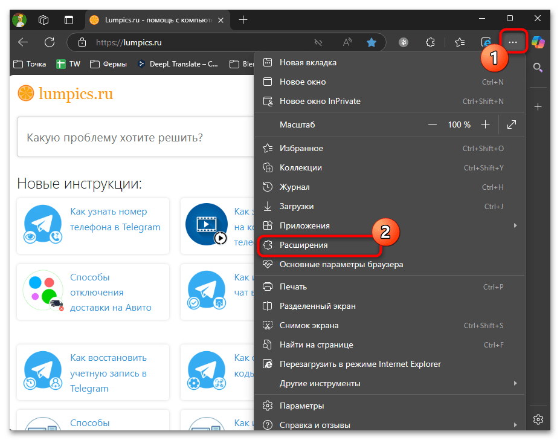Image resolution: width=560 pixels, height=440 pixels.
Task: Click the tracking prevention icon in the address bar
Action: coord(318,42)
